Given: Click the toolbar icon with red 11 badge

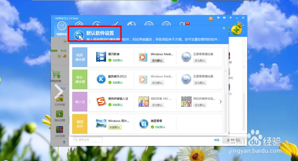Looking at the screenshot, I should pos(184,24).
